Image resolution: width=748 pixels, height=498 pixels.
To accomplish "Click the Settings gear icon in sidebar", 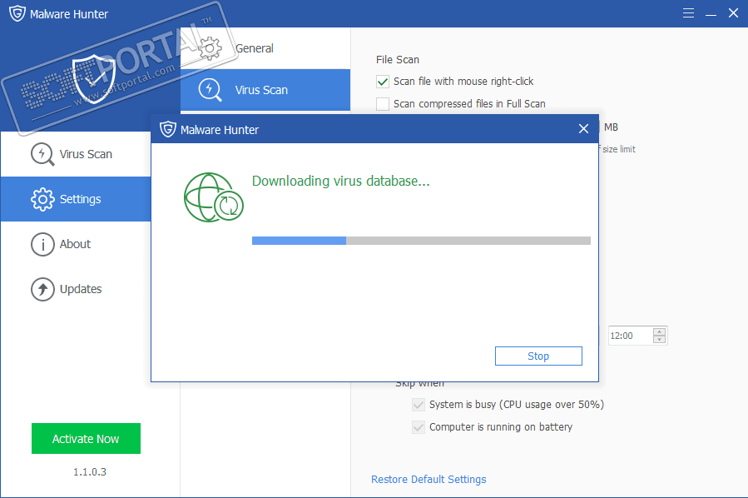I will [x=42, y=199].
